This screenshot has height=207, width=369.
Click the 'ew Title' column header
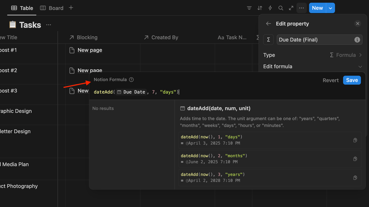tap(8, 37)
